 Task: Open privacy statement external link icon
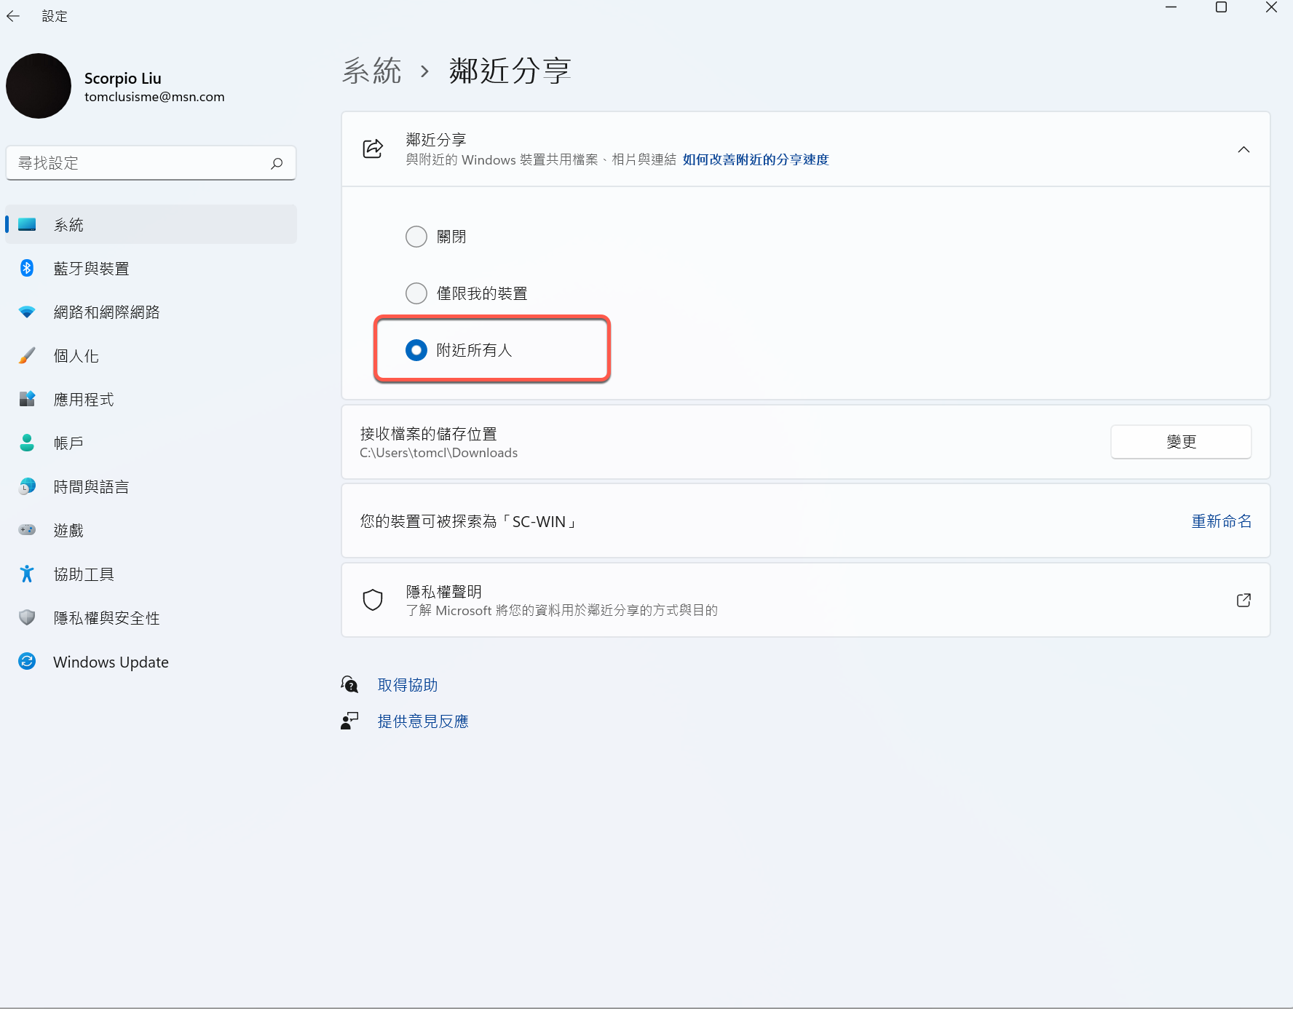pyautogui.click(x=1243, y=600)
